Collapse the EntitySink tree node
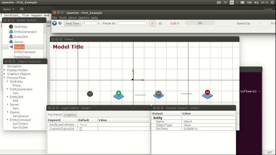Viewport: 276px width, 155px height. (7, 96)
